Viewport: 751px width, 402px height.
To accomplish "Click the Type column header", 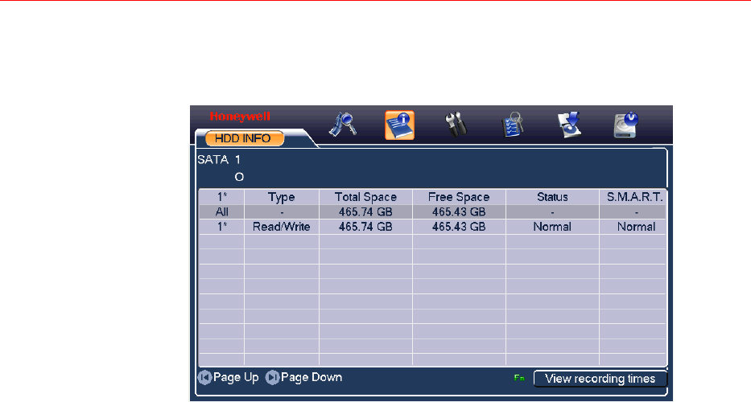I will pyautogui.click(x=282, y=197).
